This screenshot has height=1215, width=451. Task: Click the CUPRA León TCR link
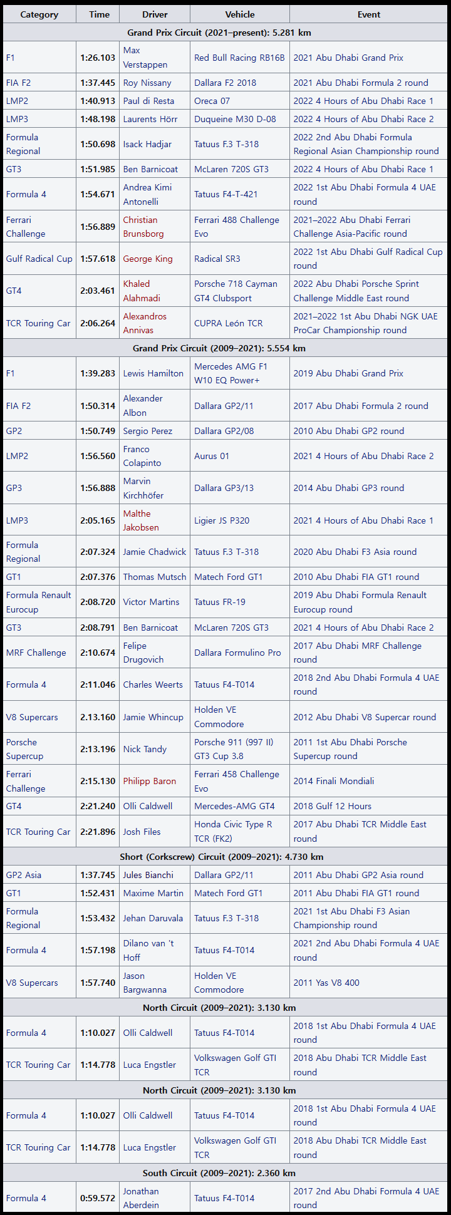228,323
